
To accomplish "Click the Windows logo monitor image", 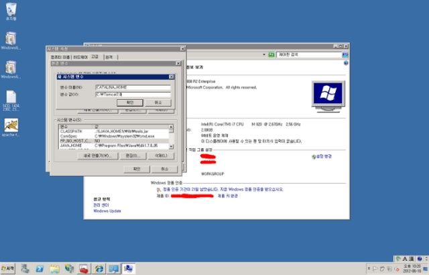I will [x=328, y=97].
